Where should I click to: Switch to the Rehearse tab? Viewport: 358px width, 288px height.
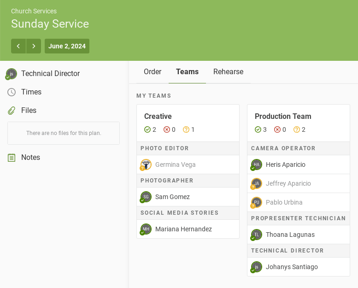tap(228, 72)
